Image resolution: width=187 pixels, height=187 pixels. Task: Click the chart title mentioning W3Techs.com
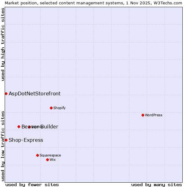tap(93, 3)
